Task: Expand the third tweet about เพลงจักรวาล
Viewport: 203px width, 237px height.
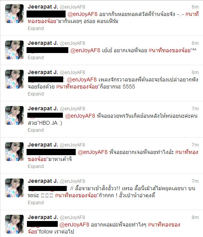Action: 36,94
